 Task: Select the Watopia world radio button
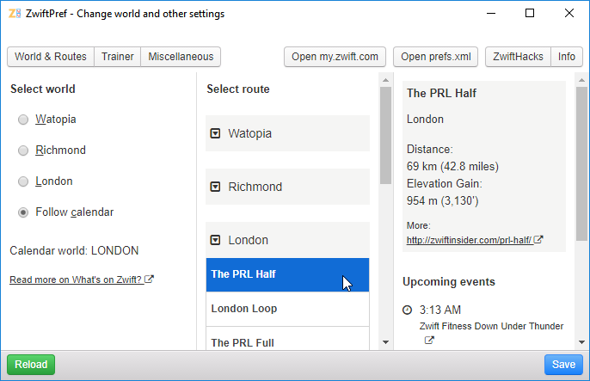23,120
